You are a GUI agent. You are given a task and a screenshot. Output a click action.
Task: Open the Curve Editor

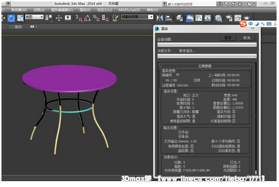click(199, 18)
